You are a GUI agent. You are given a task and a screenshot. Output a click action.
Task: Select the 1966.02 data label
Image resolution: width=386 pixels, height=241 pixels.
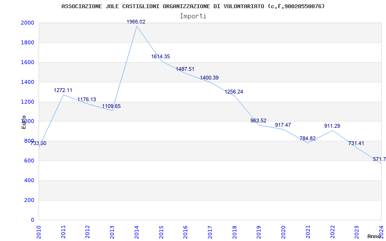[x=136, y=22]
